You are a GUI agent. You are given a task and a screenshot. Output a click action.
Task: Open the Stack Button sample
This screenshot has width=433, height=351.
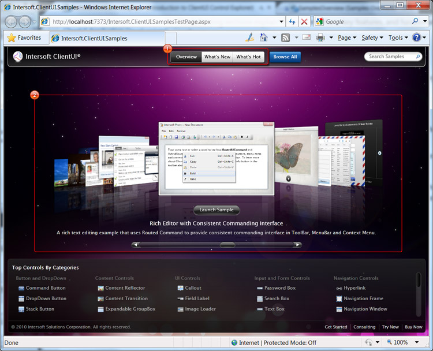(x=36, y=309)
